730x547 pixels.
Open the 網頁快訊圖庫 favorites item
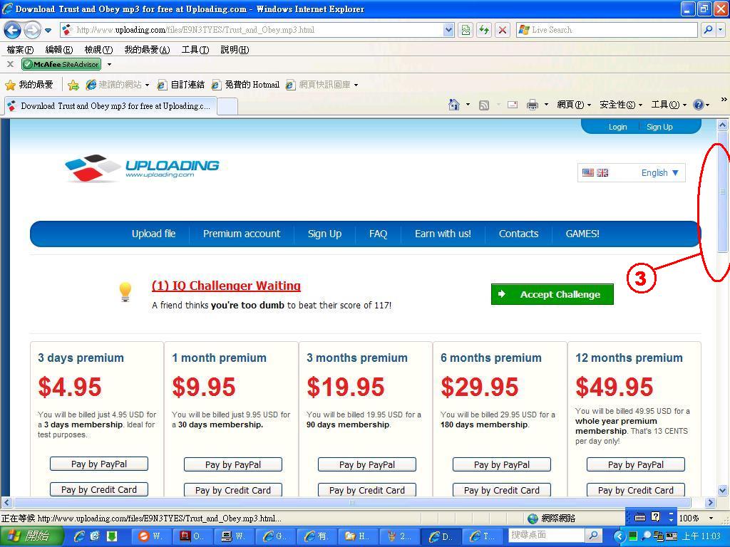[322, 85]
